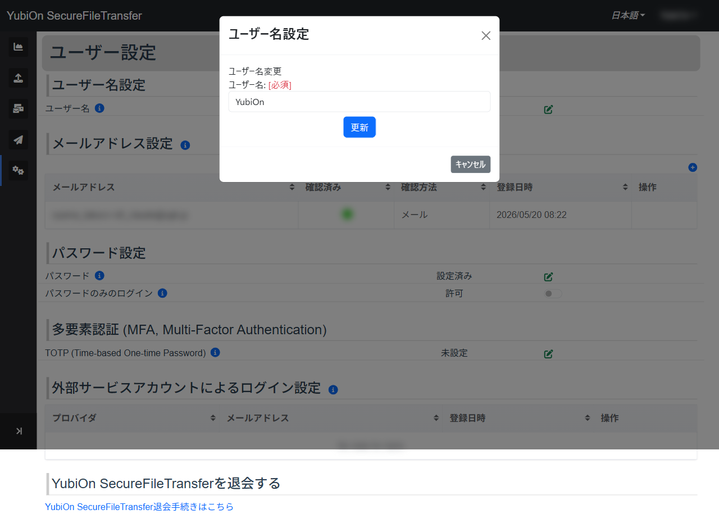Image resolution: width=719 pixels, height=523 pixels.
Task: Click the 未設定 TOTP status text
Action: 454,353
